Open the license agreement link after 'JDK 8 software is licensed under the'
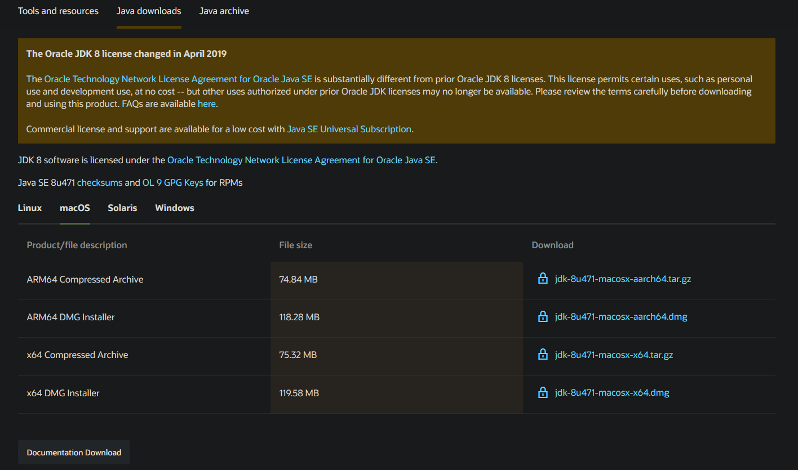 pyautogui.click(x=302, y=160)
